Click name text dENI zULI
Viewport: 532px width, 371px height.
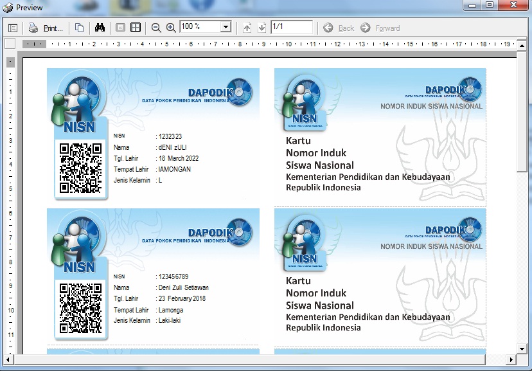(x=172, y=147)
